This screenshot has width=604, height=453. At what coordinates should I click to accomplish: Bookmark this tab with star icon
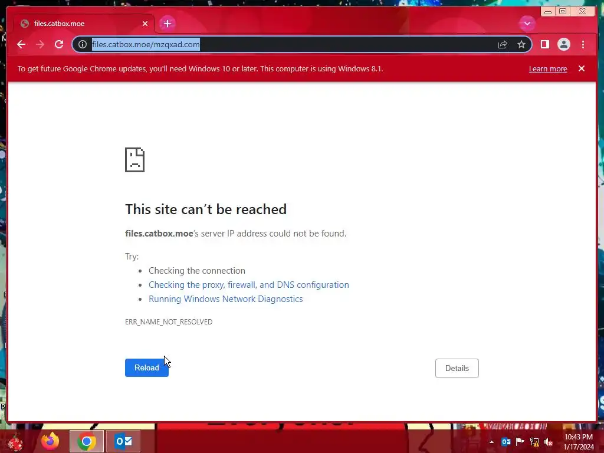521,45
